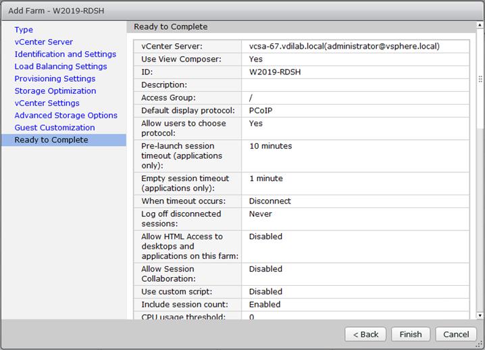Screen dimensions: 485x350
Task: Click the PCoIP display protocol value
Action: click(261, 111)
